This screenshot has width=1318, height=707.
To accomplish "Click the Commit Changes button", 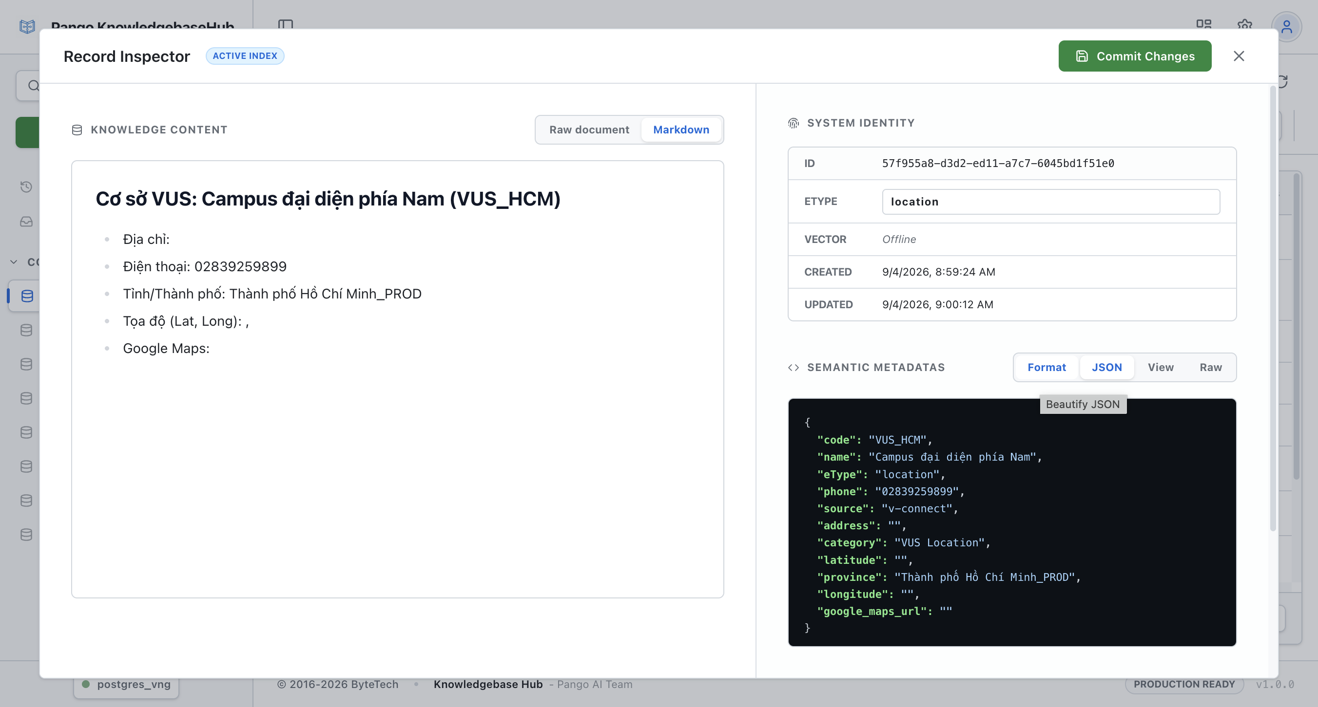I will [1134, 56].
